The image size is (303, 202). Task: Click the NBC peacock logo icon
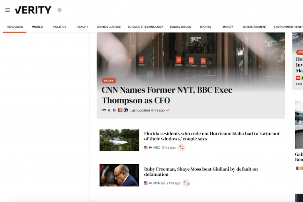pos(150,147)
